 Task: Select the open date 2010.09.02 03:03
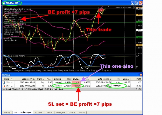point(27,86)
